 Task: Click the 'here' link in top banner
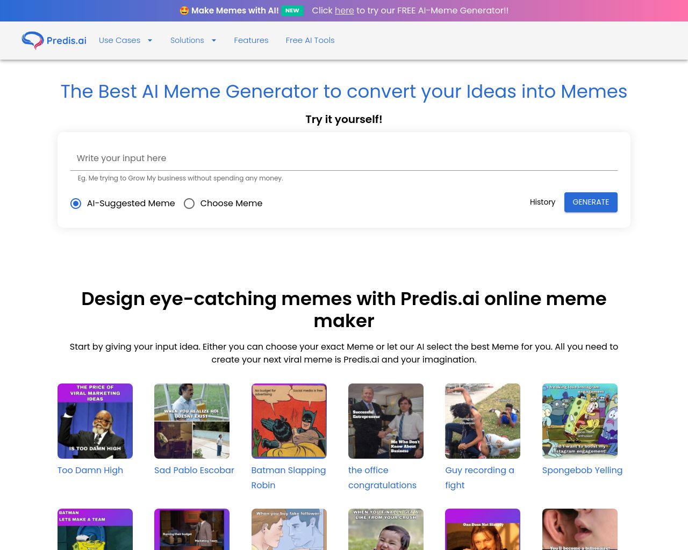tap(345, 11)
